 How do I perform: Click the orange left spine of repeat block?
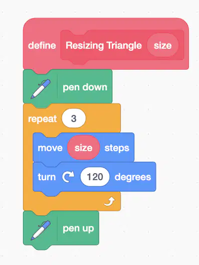pos(28,162)
